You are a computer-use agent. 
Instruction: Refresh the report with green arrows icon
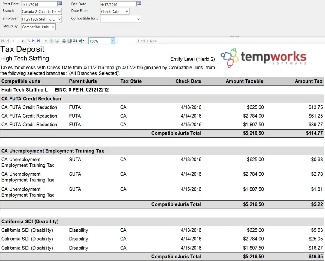click(x=57, y=41)
